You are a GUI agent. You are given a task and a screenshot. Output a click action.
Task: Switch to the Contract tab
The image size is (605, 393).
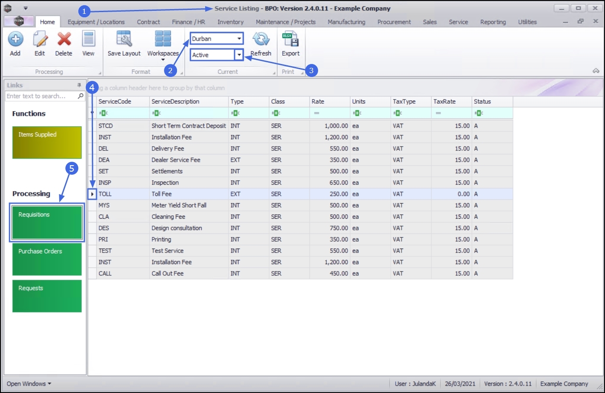[x=148, y=22]
